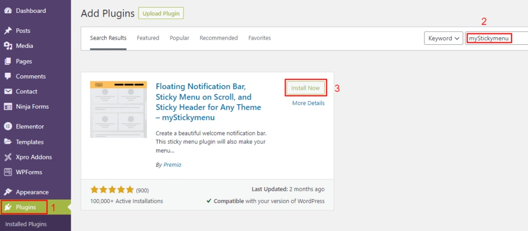The height and width of the screenshot is (231, 528).
Task: Click the Upload Plugin button
Action: (161, 13)
